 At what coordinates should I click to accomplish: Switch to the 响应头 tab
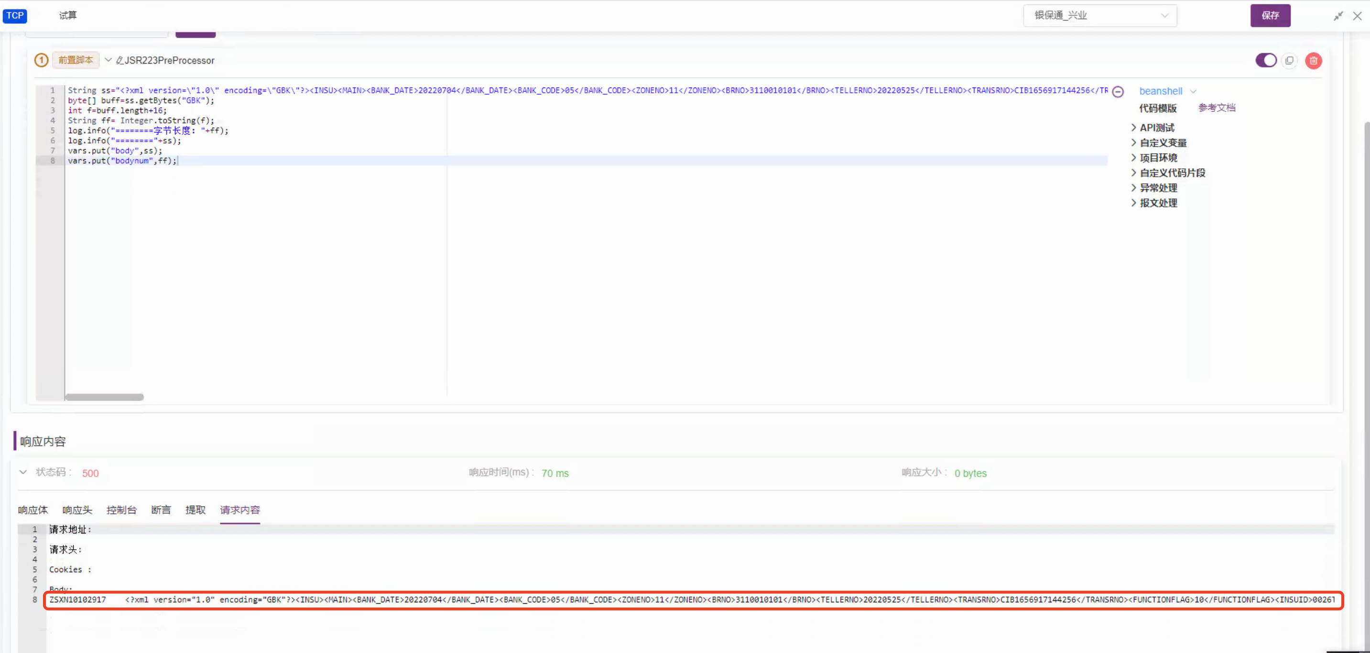77,510
